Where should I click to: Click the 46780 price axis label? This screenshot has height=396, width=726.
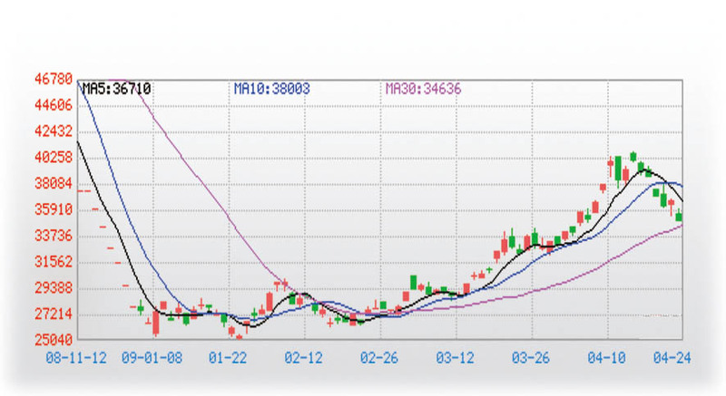[54, 79]
